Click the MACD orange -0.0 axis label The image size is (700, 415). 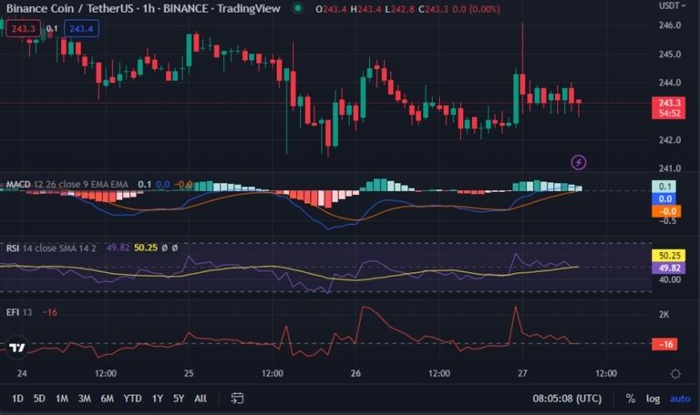[x=666, y=211]
